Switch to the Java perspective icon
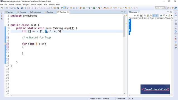Viewport: 178px width, 100px height. tap(175, 8)
